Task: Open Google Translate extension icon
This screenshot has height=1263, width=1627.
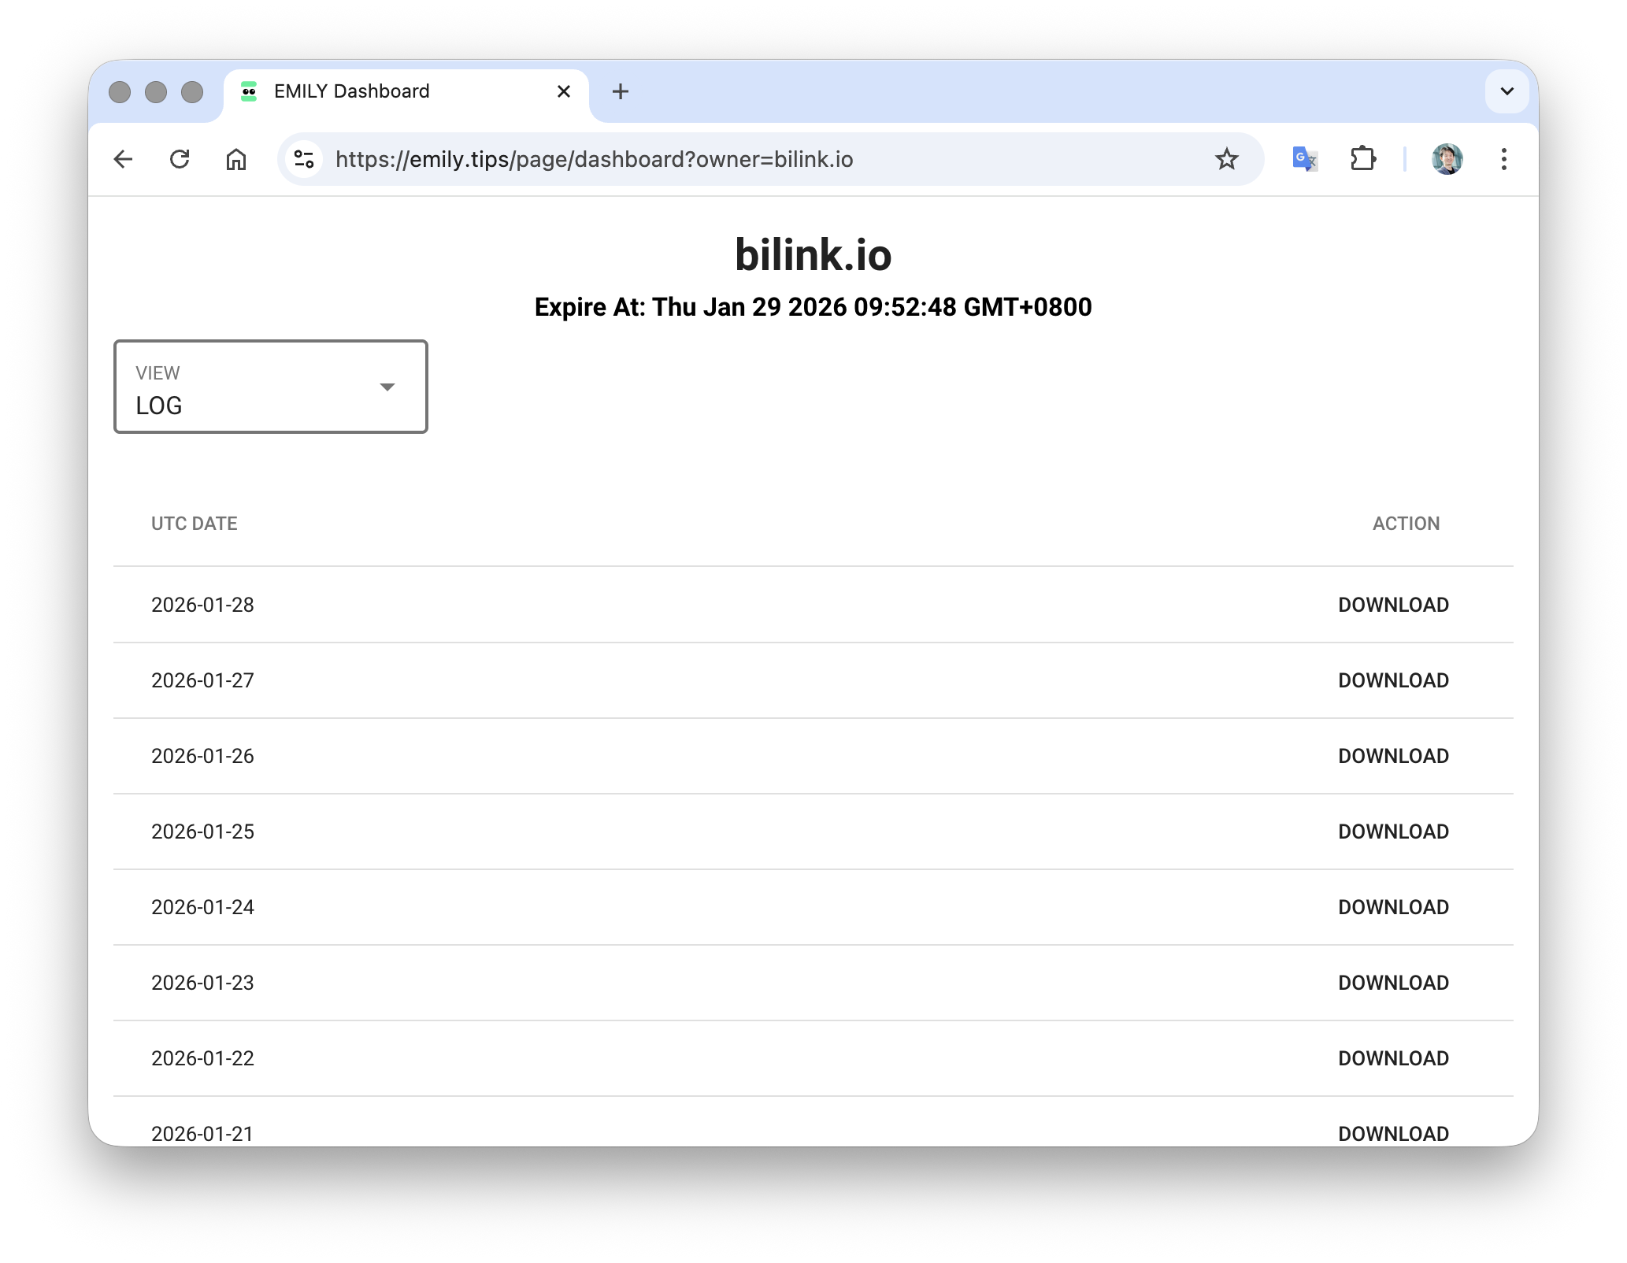Action: click(x=1304, y=160)
